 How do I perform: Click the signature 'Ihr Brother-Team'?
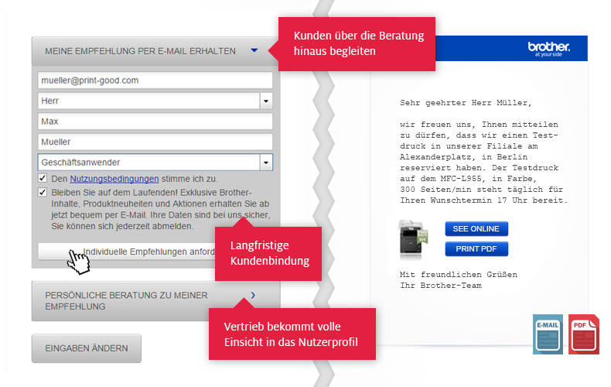pos(441,286)
